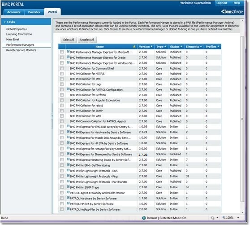This screenshot has height=226, width=250.
Task: Sort by Version column
Action: [x=146, y=47]
